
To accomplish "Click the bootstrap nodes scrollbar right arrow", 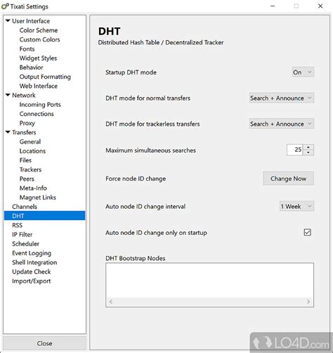I will [x=308, y=302].
